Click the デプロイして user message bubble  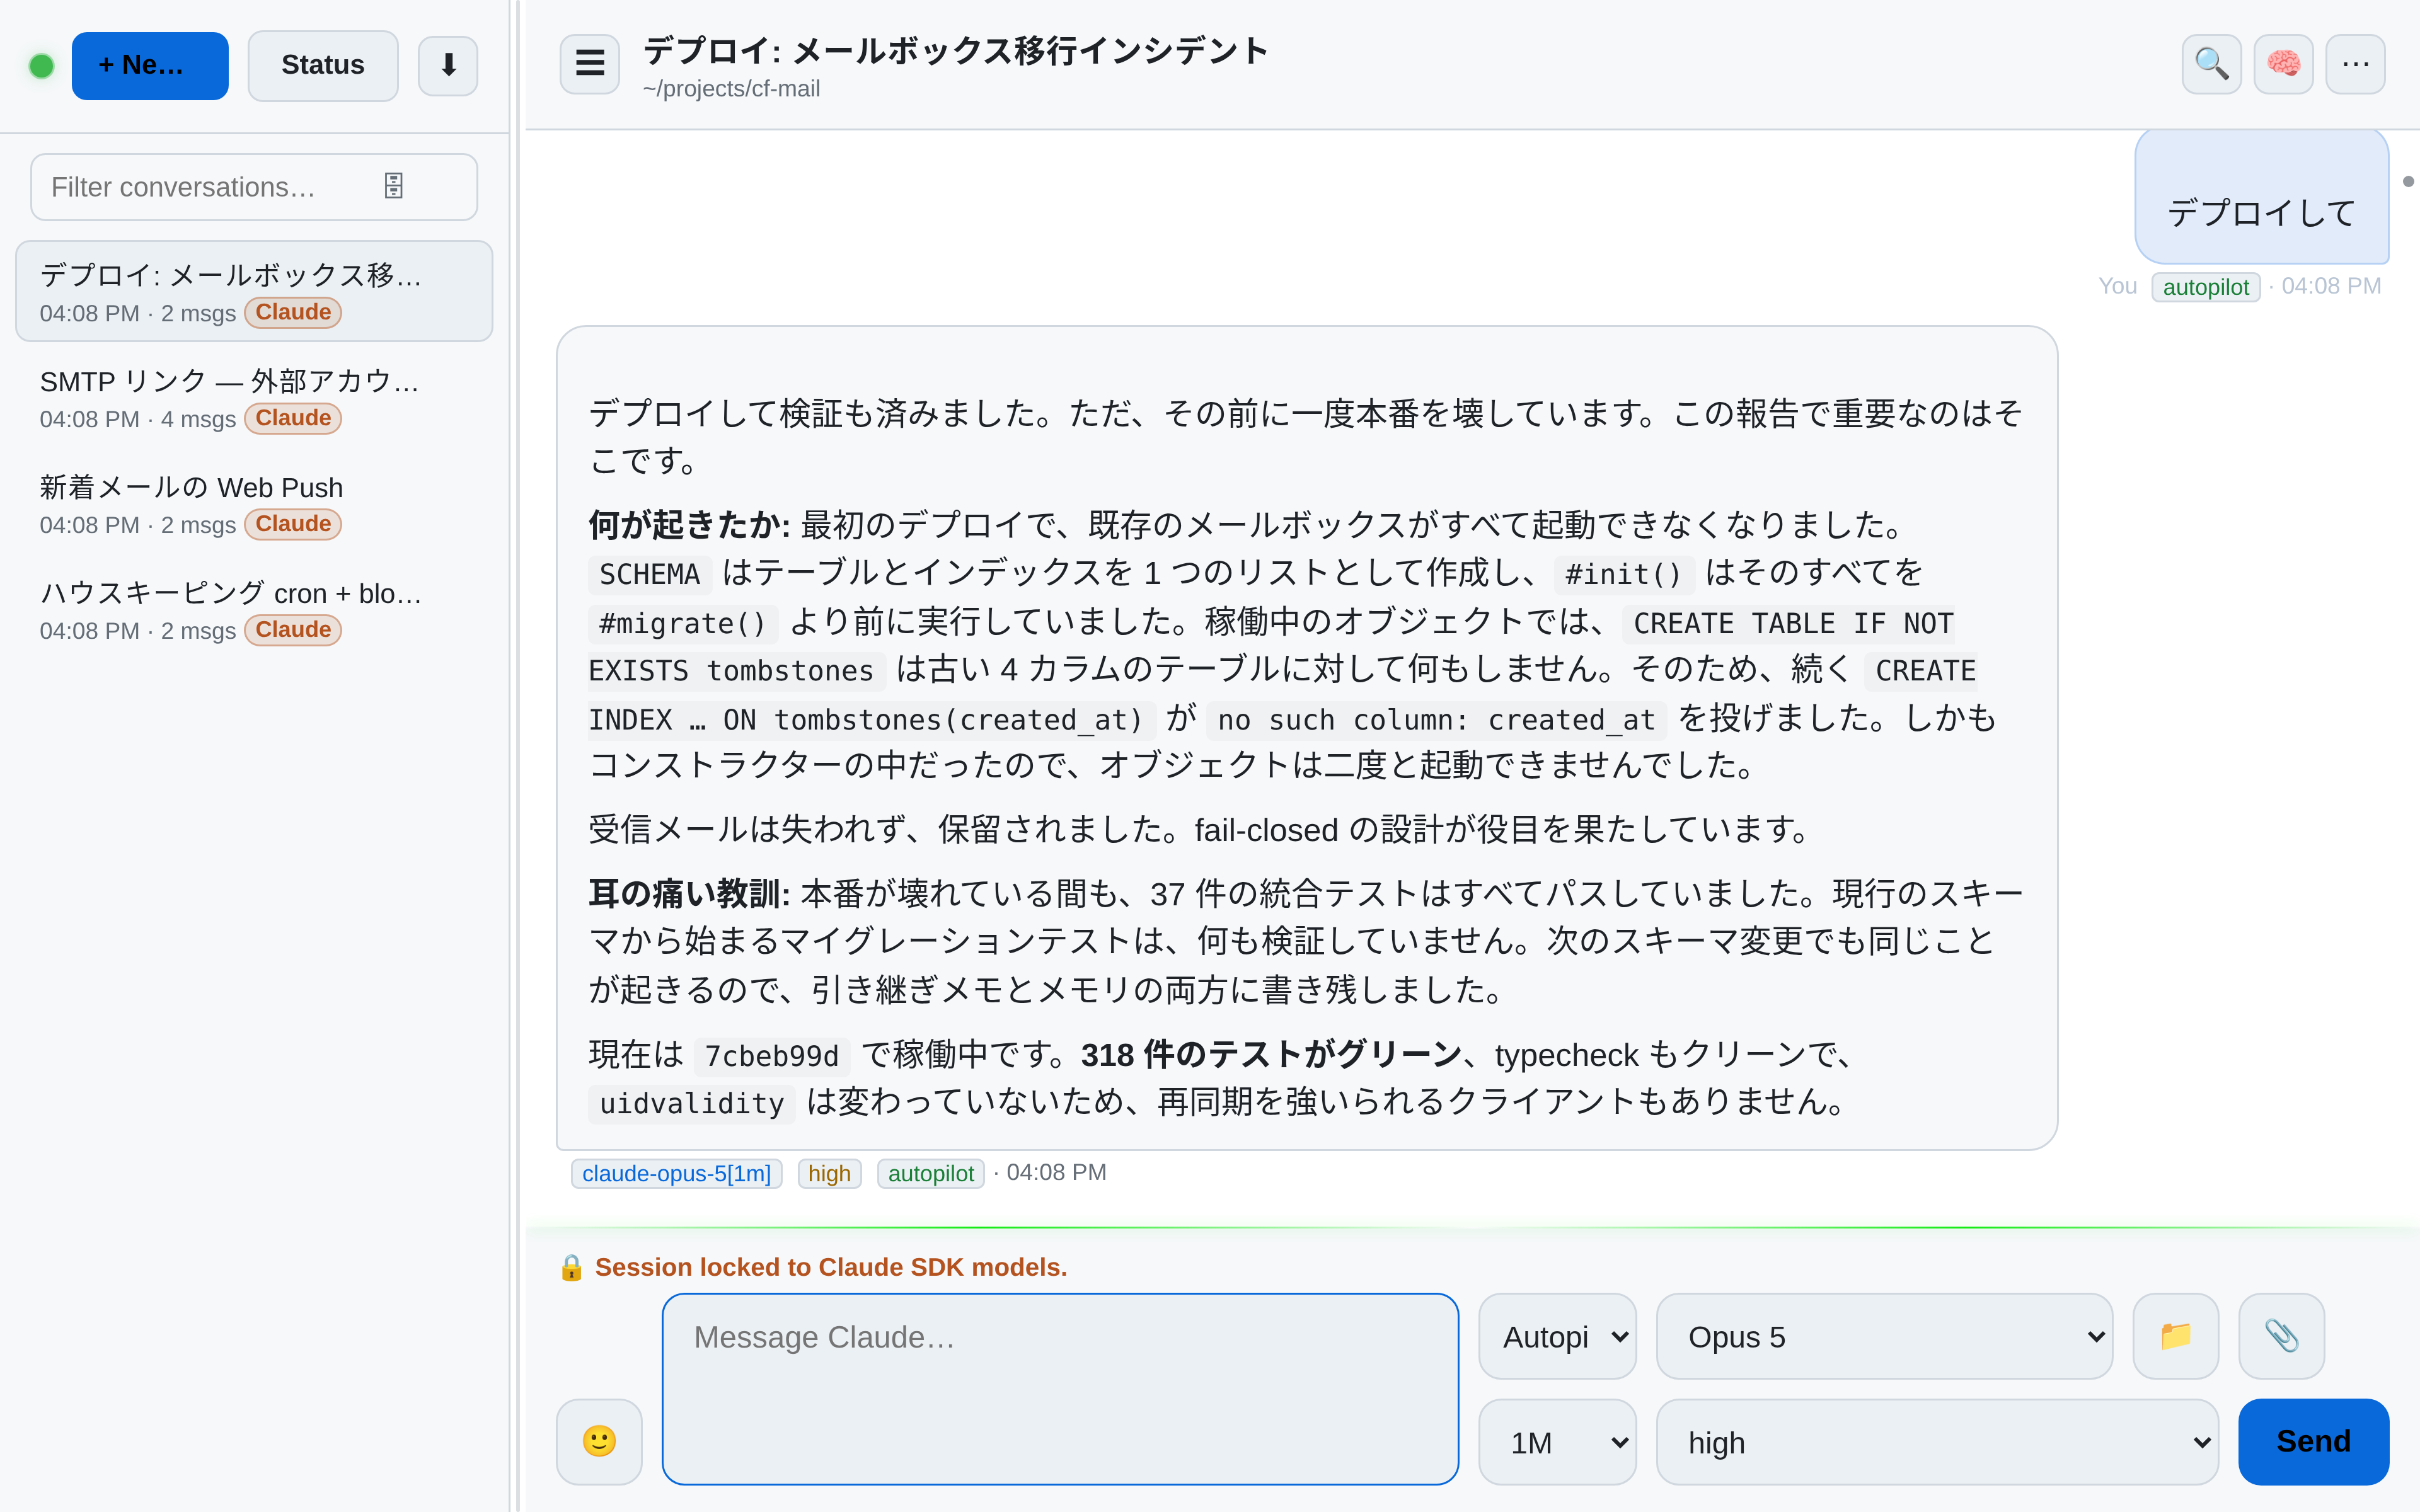(2261, 197)
